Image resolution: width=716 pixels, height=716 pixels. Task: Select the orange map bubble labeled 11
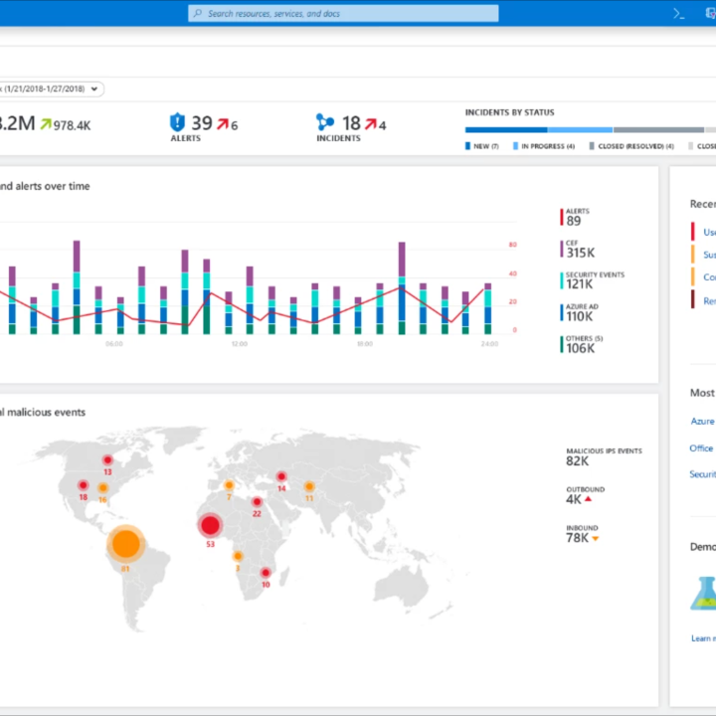(x=309, y=486)
